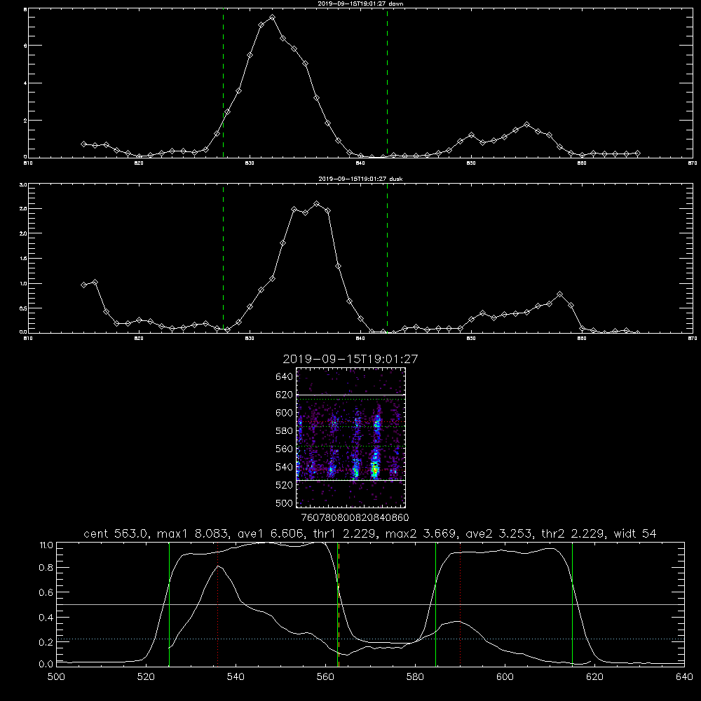This screenshot has height=701, width=701.
Task: Click the first diamond marker on the dusk curve
Action: [x=83, y=285]
